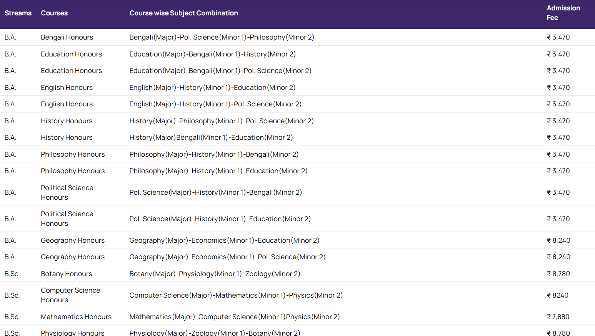Click the Streams column header
The width and height of the screenshot is (595, 336).
click(18, 13)
